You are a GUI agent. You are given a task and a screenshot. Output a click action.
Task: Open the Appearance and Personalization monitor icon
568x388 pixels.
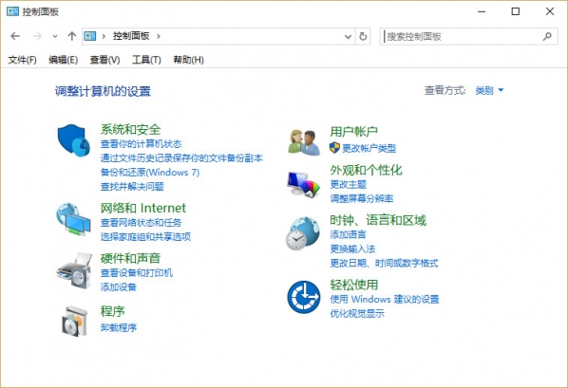(x=304, y=185)
